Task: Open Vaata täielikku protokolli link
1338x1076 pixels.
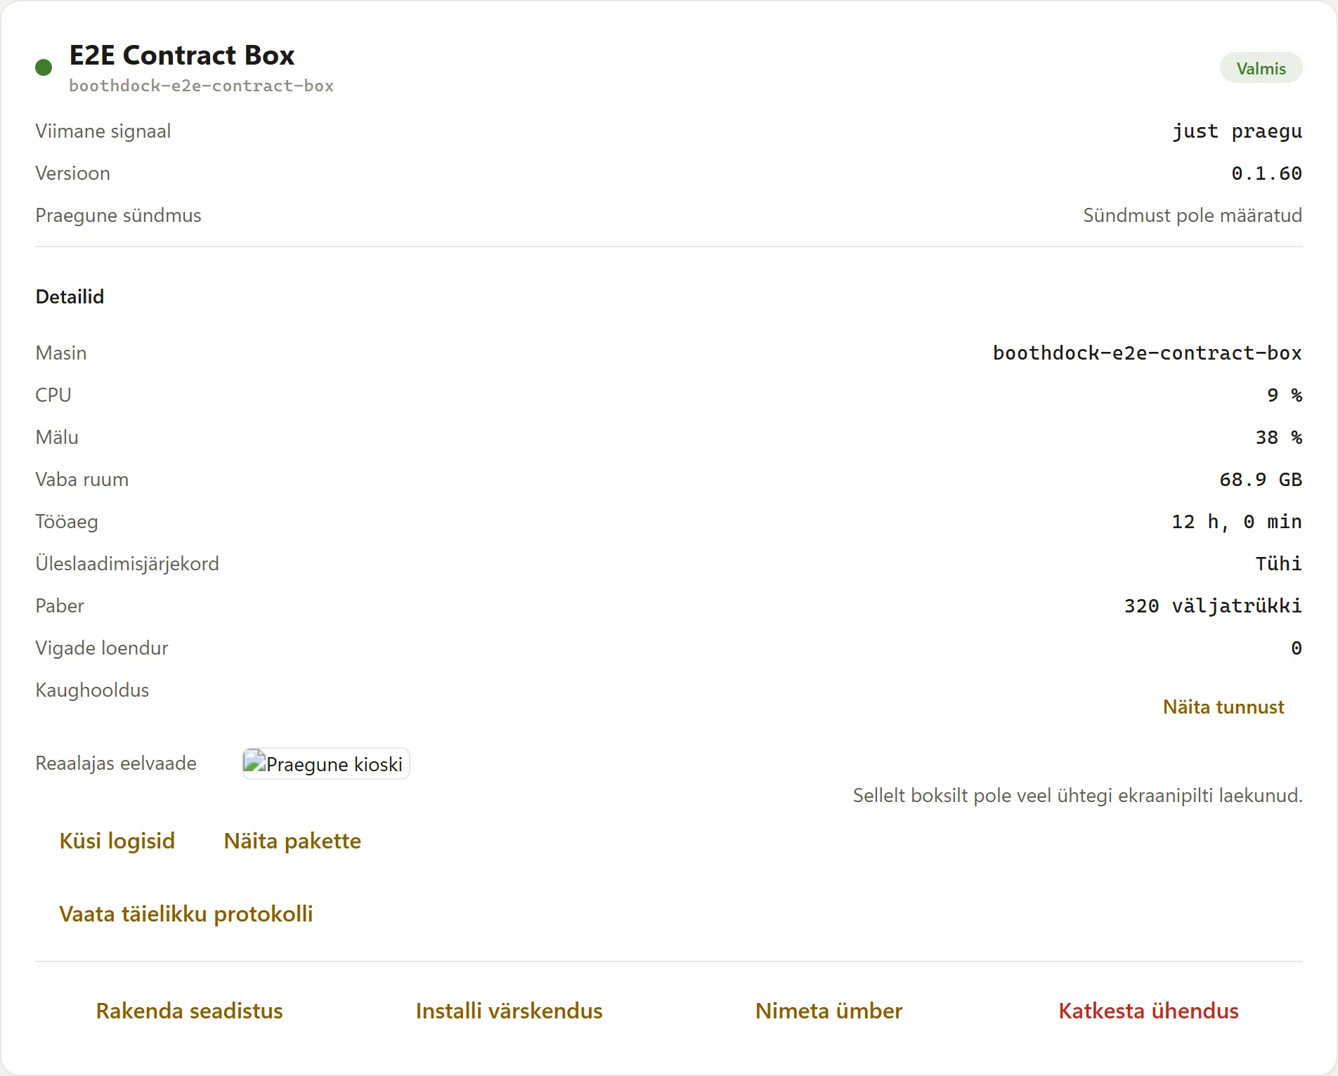Action: pos(186,914)
